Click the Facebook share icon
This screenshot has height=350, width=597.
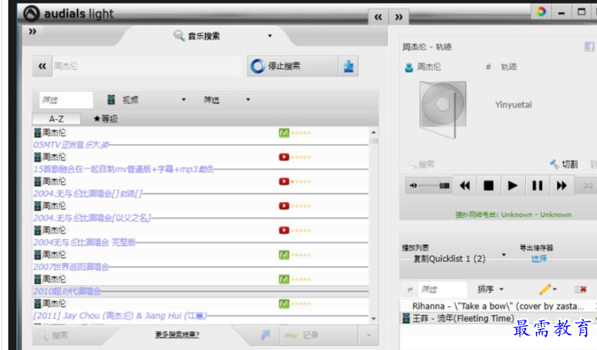click(589, 46)
